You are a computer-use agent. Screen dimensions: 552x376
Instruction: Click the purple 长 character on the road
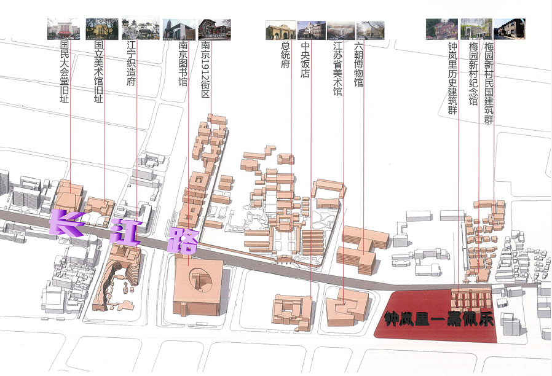67,224
